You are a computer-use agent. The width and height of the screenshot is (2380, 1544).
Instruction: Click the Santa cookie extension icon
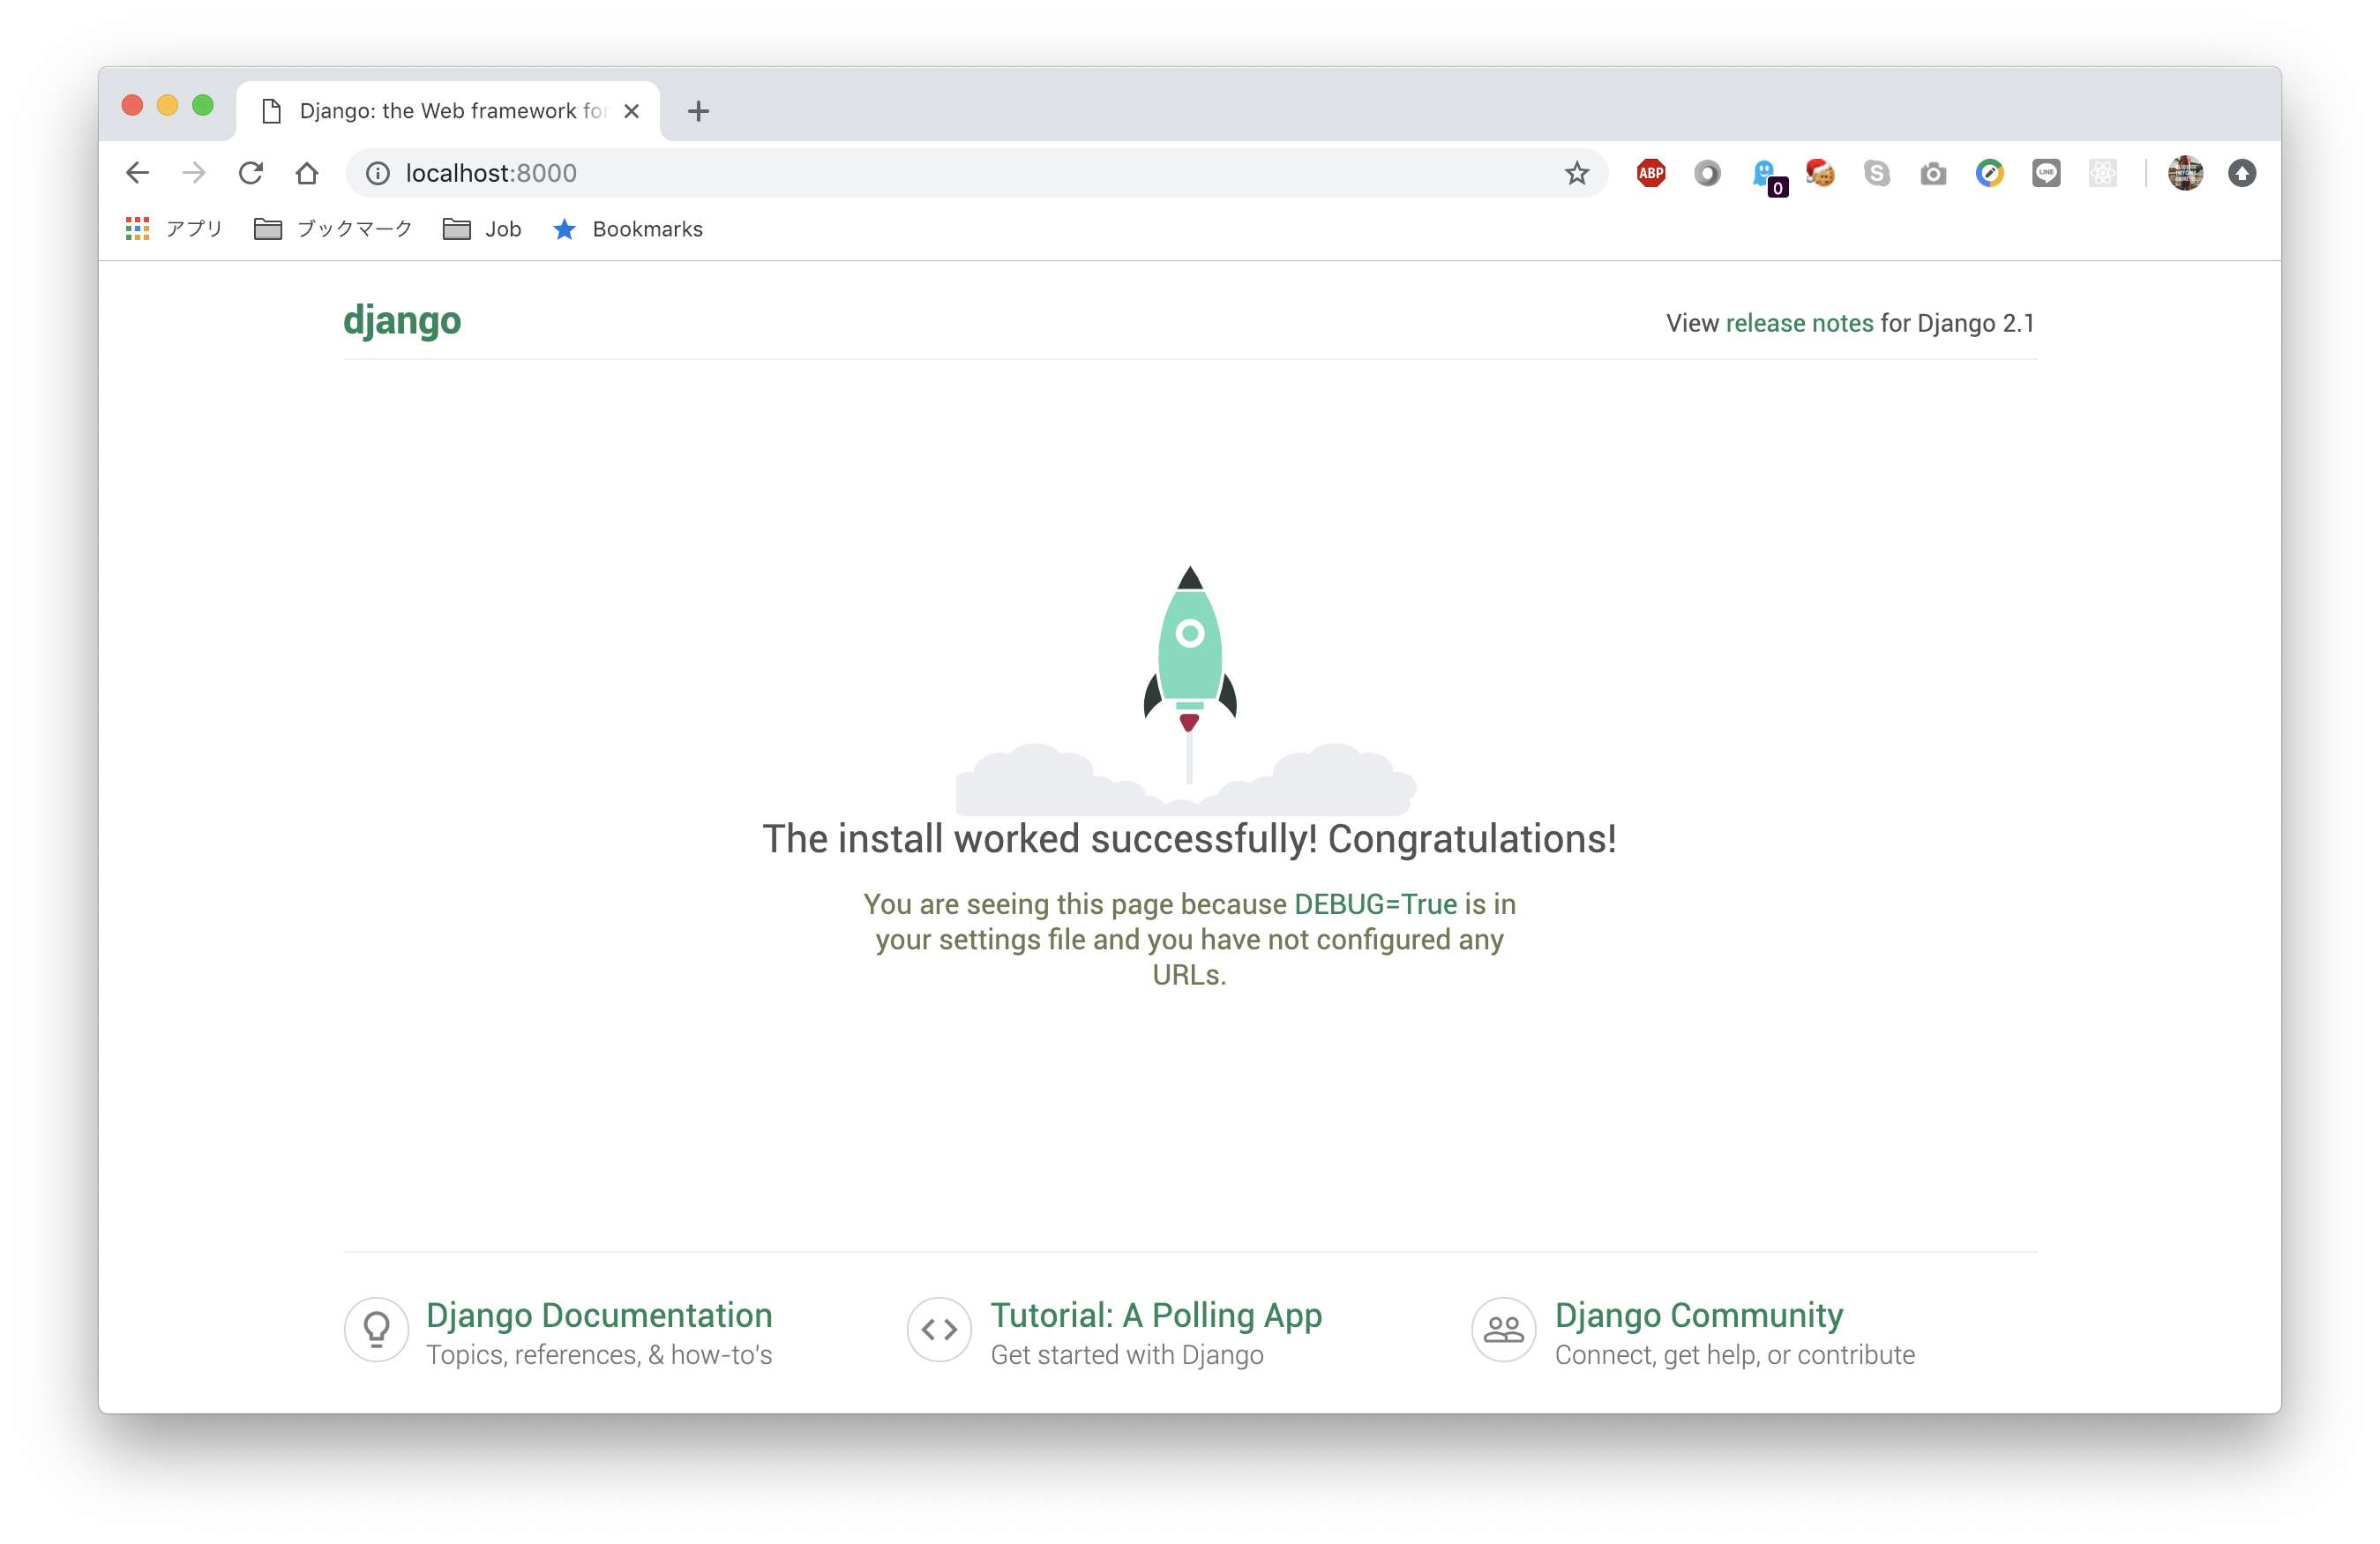(x=1820, y=173)
